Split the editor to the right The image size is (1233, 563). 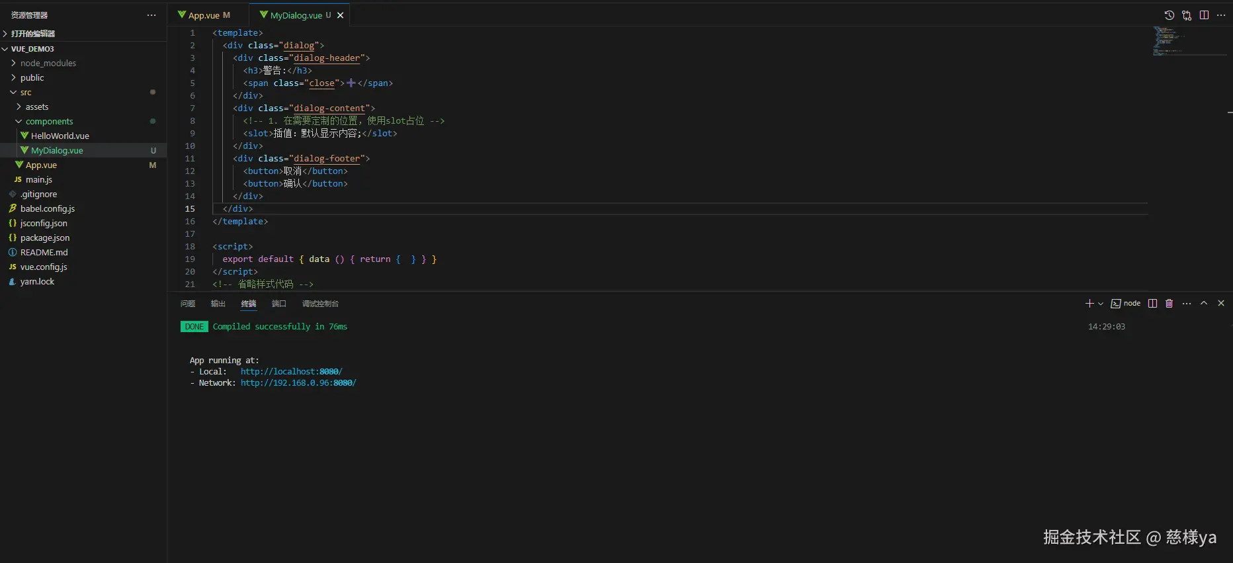1204,15
